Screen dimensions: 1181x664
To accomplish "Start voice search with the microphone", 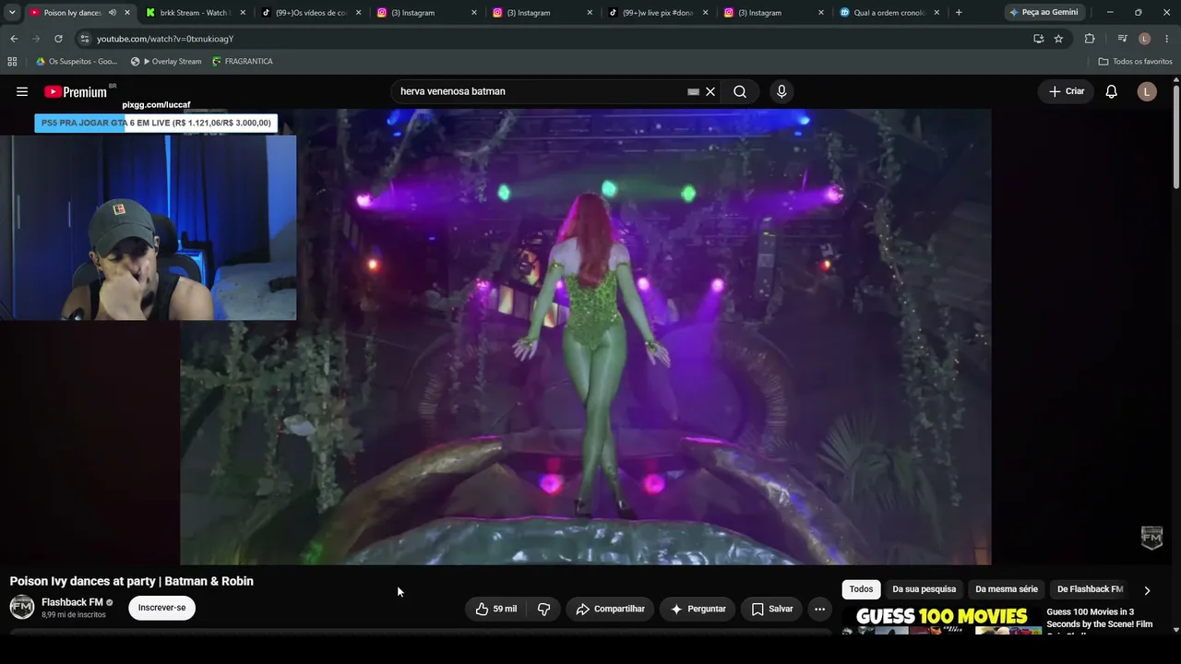I will click(x=781, y=91).
